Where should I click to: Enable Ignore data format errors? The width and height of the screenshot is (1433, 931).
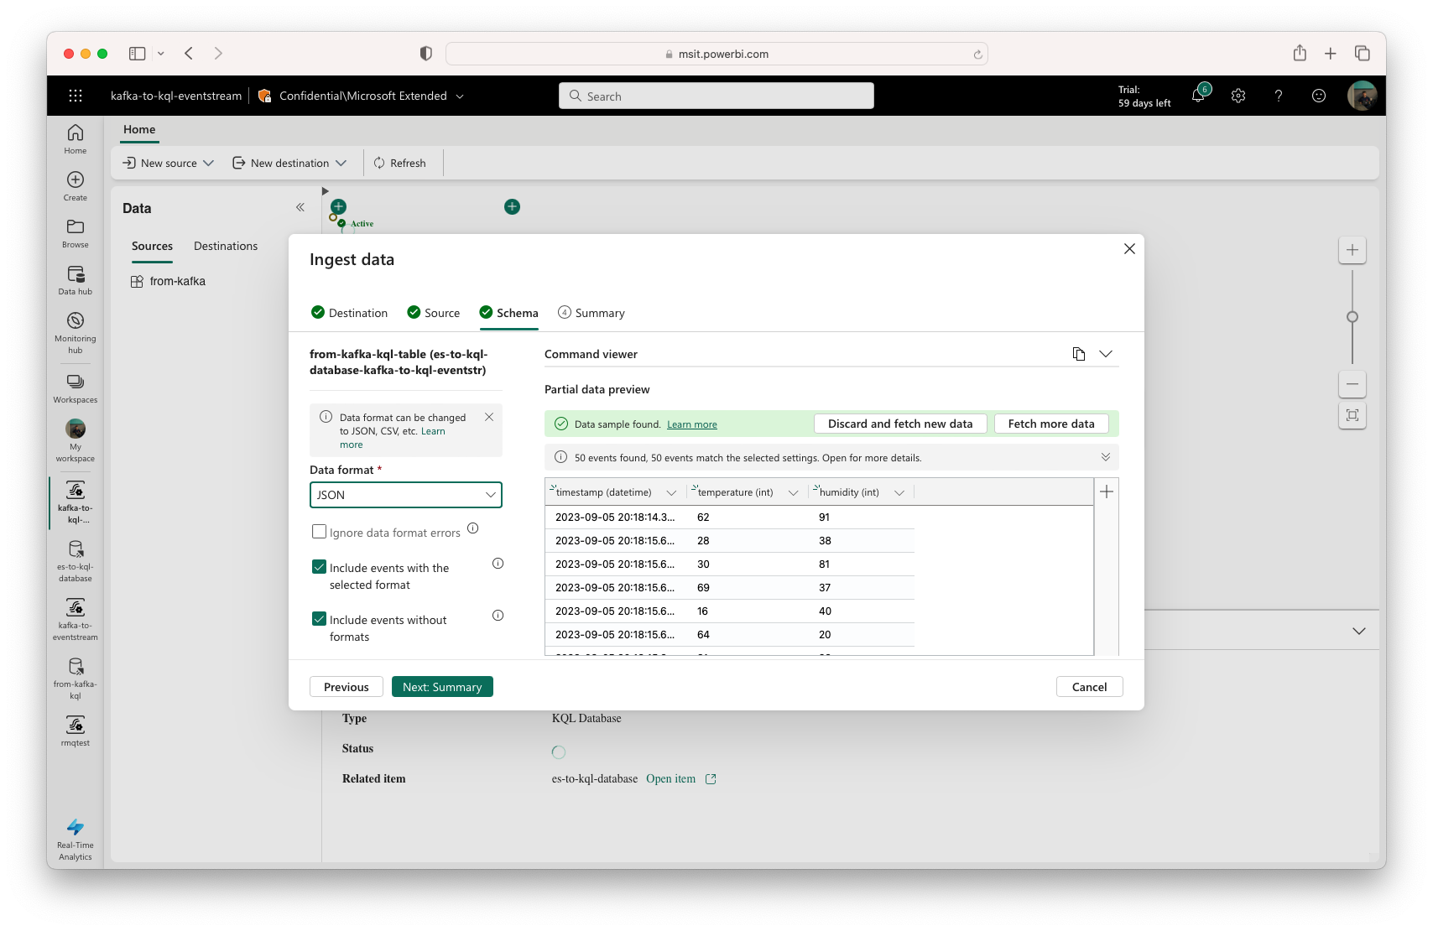click(x=319, y=531)
